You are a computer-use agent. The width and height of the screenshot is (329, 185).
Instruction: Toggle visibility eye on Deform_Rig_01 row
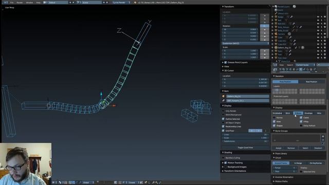(x=318, y=48)
